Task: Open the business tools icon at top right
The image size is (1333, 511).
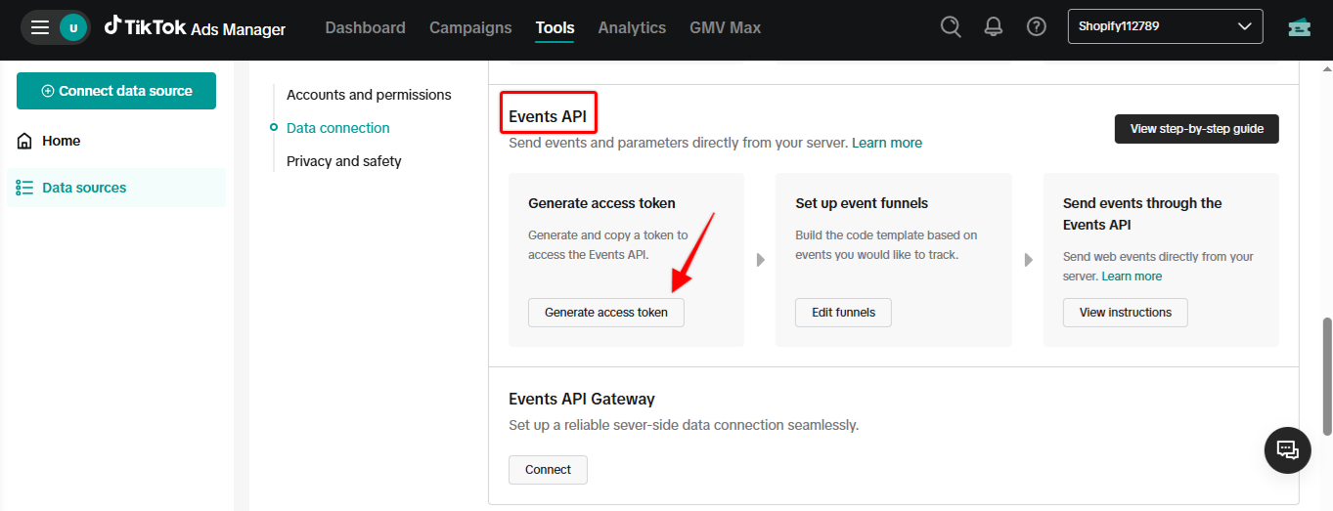Action: 1299,26
